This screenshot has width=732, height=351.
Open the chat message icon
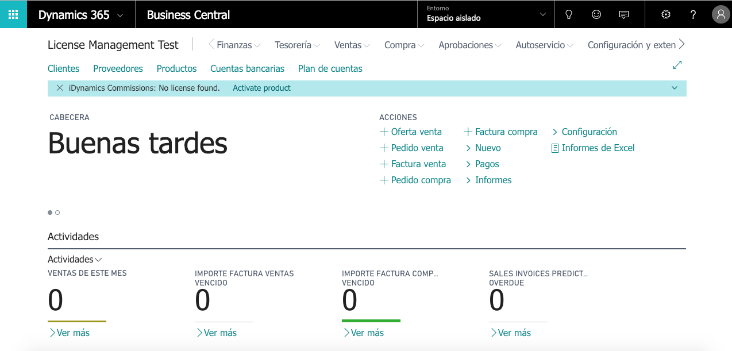point(624,15)
